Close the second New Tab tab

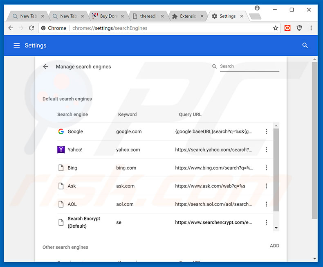[x=83, y=16]
